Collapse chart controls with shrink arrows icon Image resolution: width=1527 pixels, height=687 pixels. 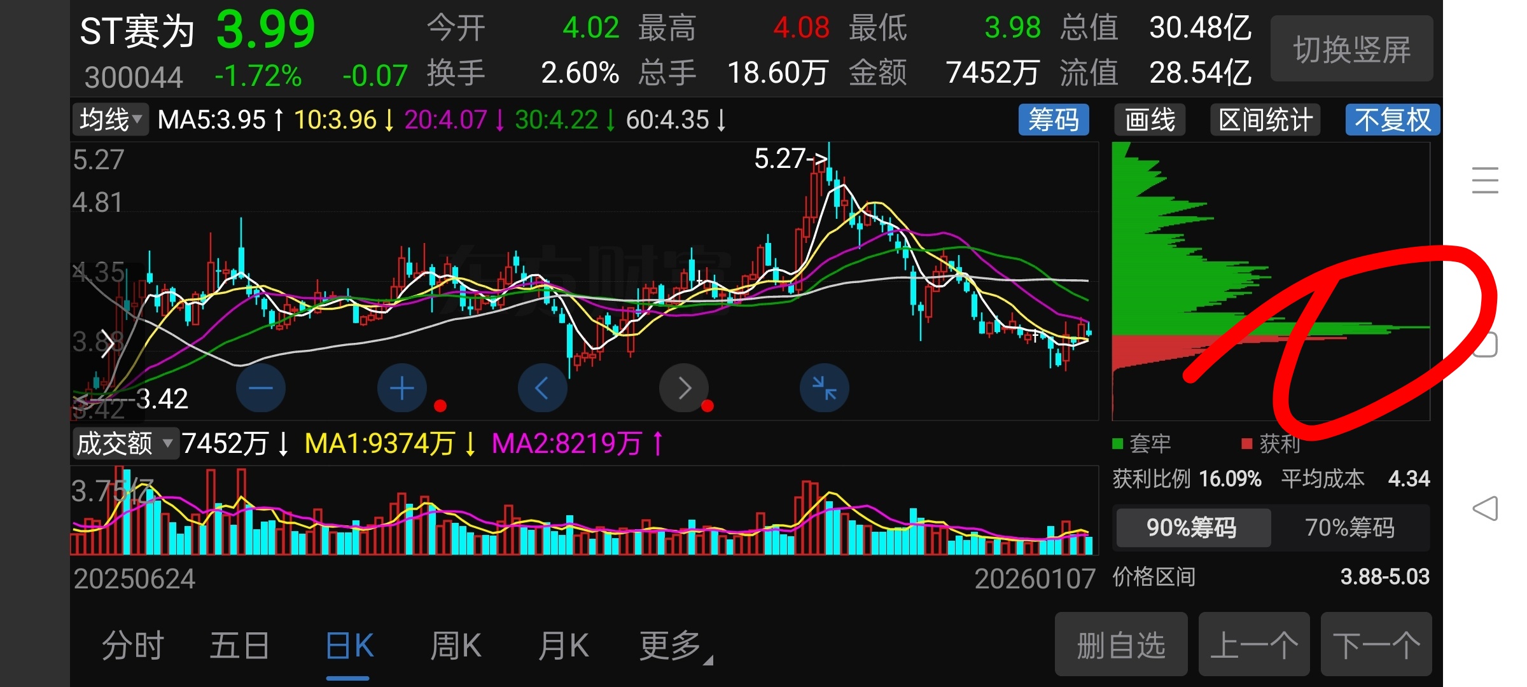[x=824, y=388]
